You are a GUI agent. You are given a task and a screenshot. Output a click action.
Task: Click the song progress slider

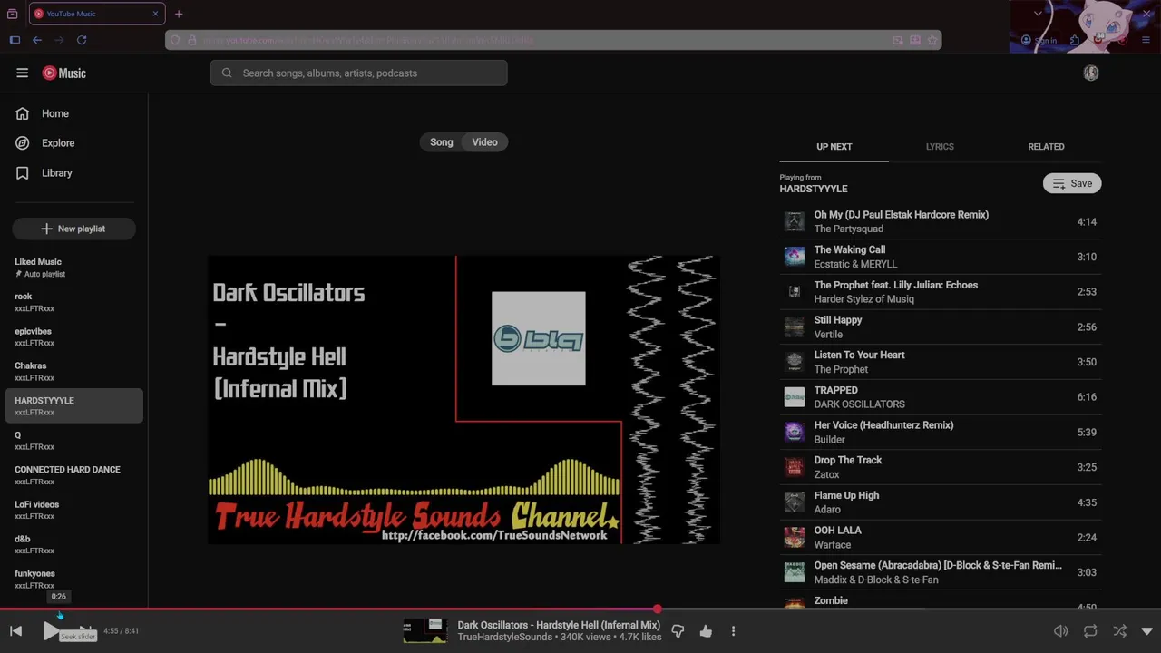pos(580,609)
